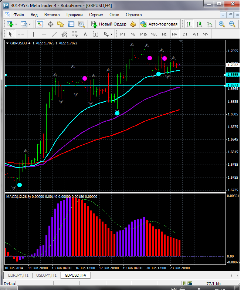This screenshot has height=290, width=244.
Task: Open the Data Window crosshair icon
Action: click(x=50, y=24)
